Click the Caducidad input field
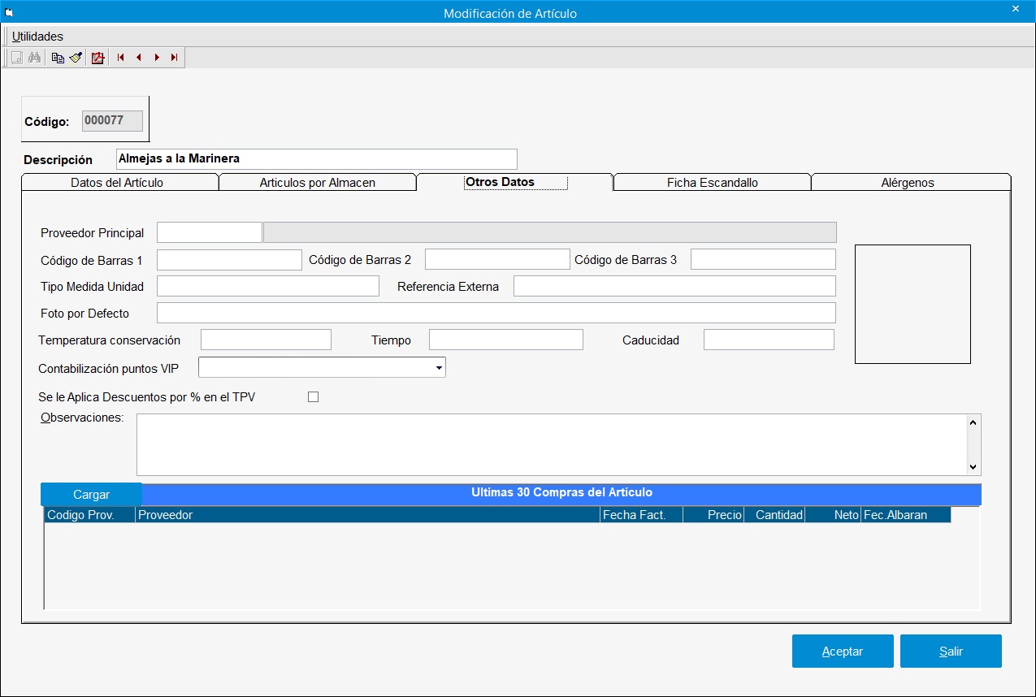 pos(769,340)
